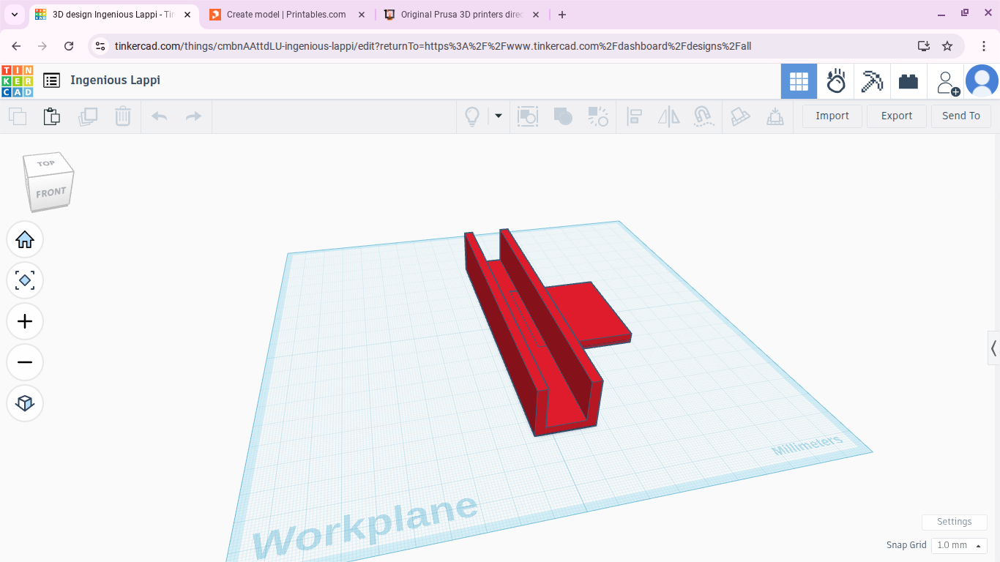1000x562 pixels.
Task: Click the Delete trash can icon
Action: pyautogui.click(x=123, y=116)
